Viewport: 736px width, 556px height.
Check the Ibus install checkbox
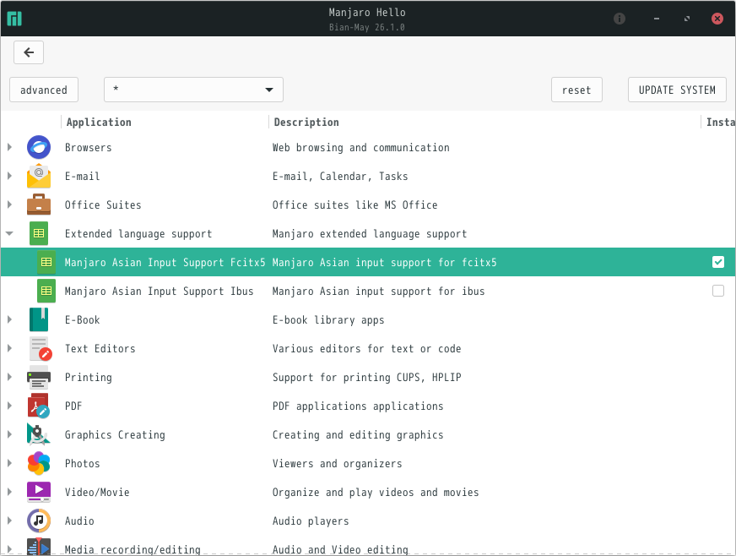(x=718, y=291)
